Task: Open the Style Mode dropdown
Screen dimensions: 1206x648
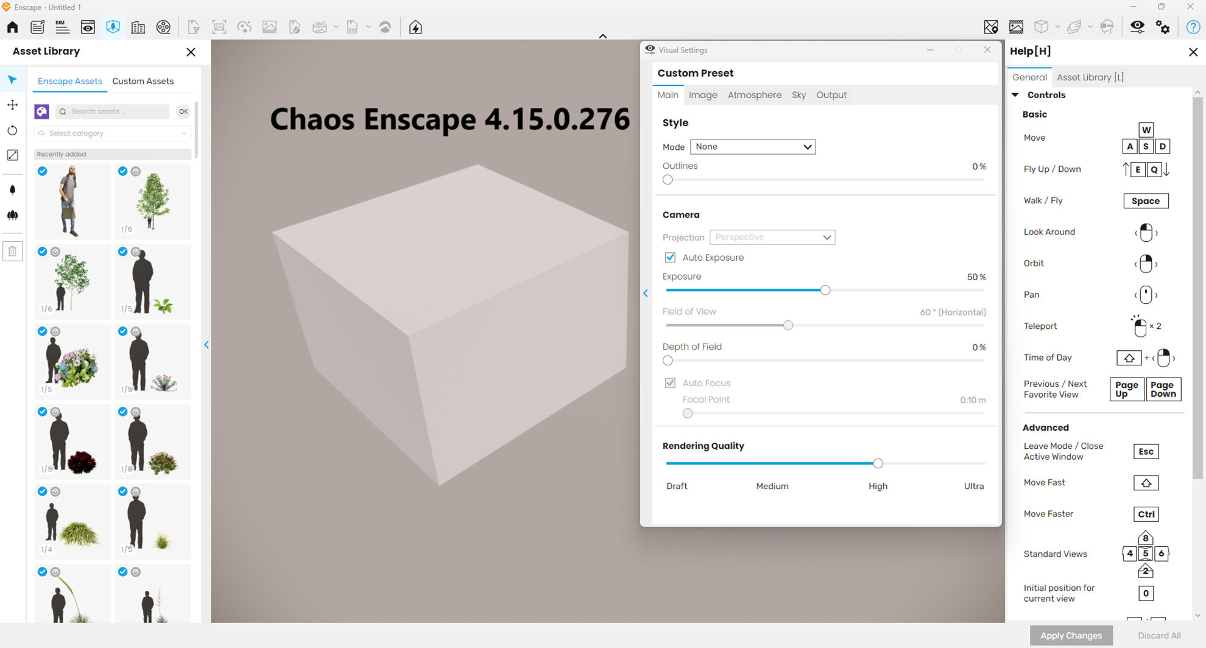Action: pos(753,146)
